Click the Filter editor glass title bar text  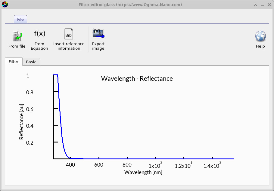(130, 5)
